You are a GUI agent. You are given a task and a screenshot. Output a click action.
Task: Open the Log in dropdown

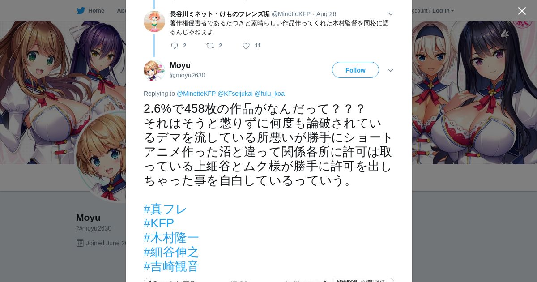pos(443,11)
